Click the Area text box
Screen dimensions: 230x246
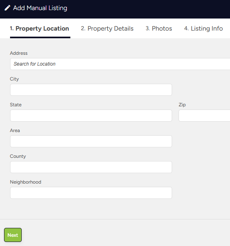click(91, 141)
